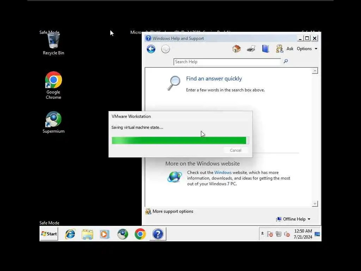
Task: Open Google Chrome from the taskbar
Action: (x=140, y=234)
